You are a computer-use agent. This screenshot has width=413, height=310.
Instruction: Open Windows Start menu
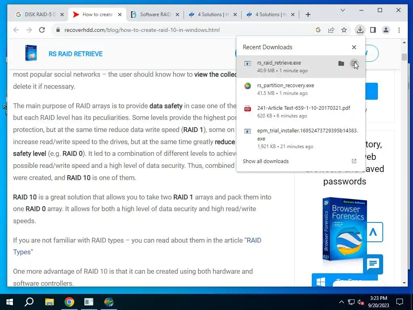point(10,302)
